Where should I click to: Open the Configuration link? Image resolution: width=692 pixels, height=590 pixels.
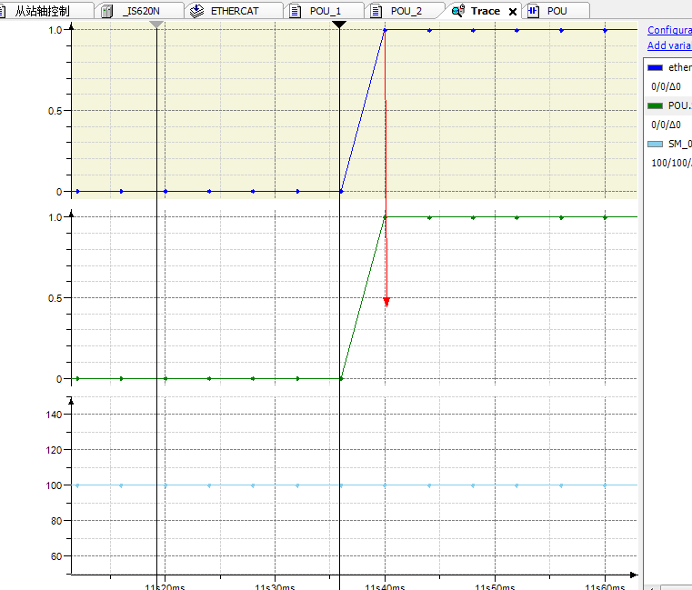[669, 30]
